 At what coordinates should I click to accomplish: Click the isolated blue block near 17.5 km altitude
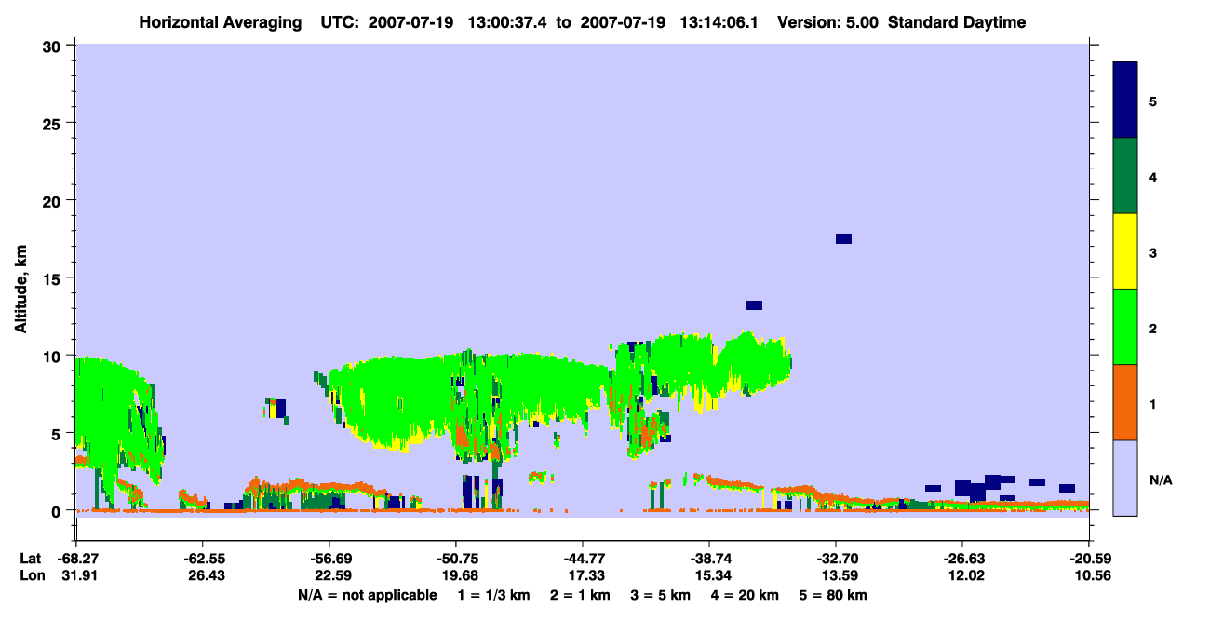tap(843, 239)
